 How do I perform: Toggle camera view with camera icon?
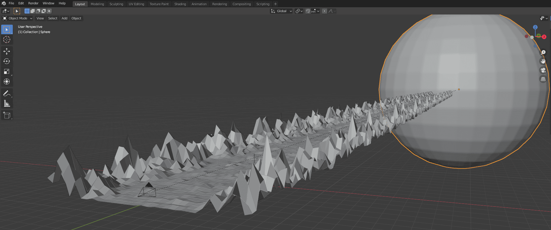(x=543, y=70)
